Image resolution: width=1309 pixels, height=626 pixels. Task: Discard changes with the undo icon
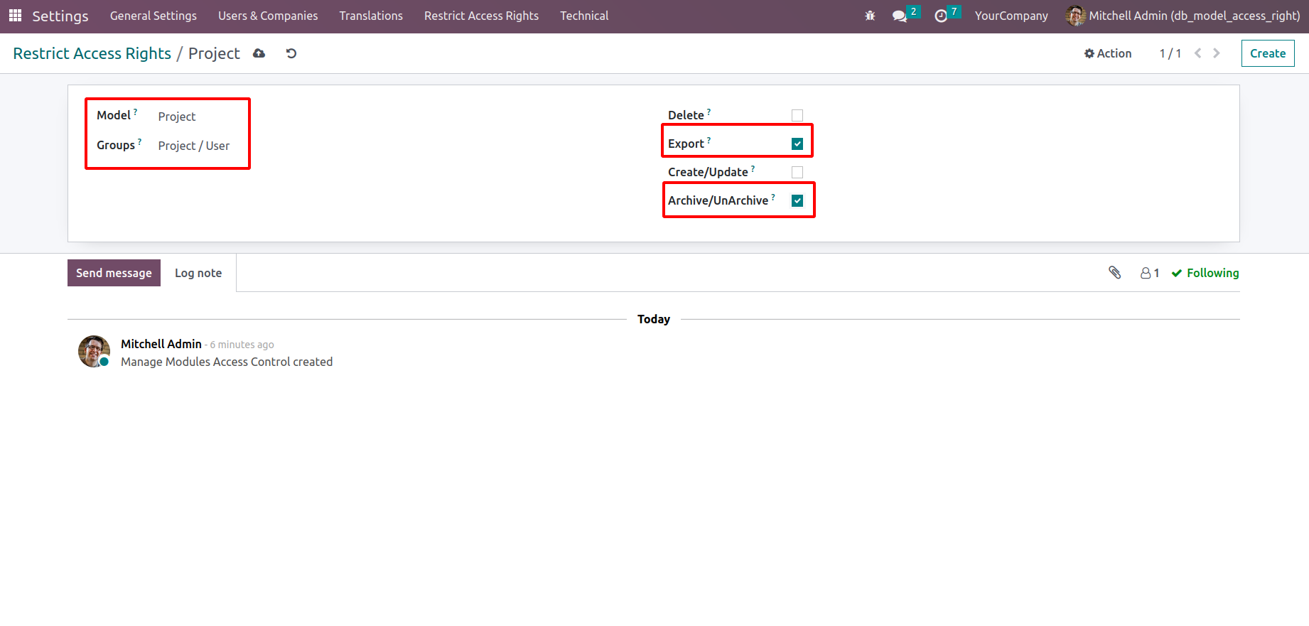tap(291, 53)
